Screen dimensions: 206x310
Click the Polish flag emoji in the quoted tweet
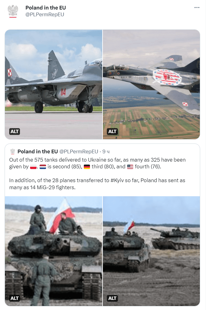[33, 167]
